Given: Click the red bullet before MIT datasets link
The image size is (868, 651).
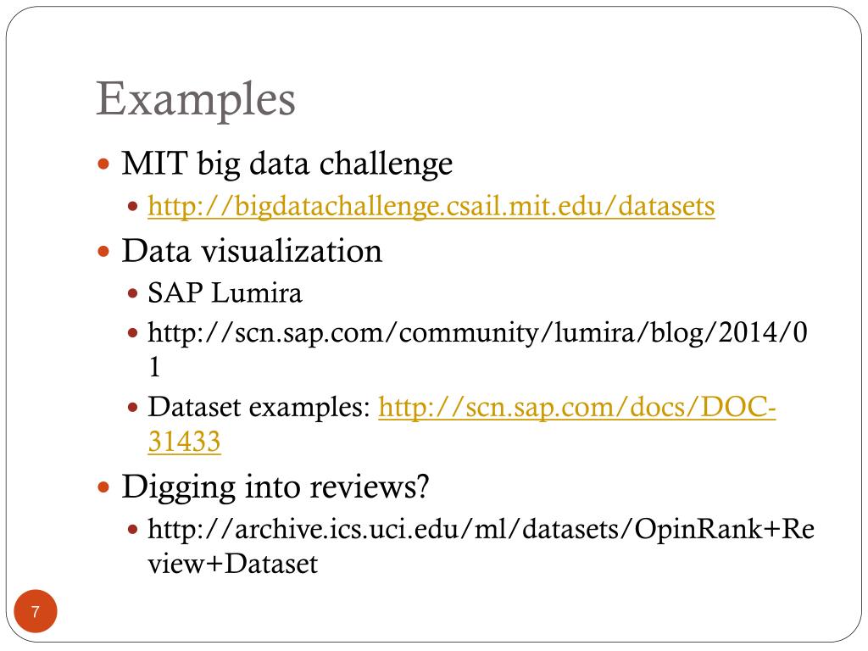Looking at the screenshot, I should tap(132, 207).
